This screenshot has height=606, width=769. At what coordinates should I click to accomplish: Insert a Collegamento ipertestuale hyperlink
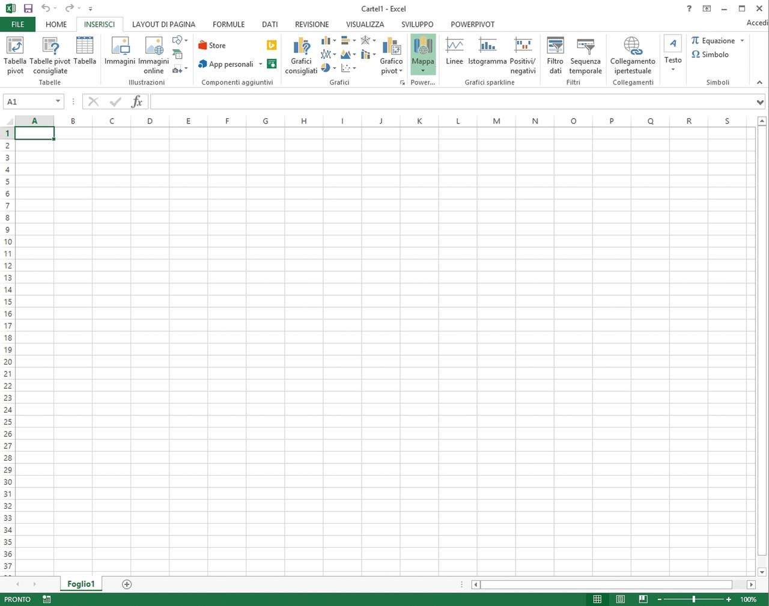pos(633,47)
